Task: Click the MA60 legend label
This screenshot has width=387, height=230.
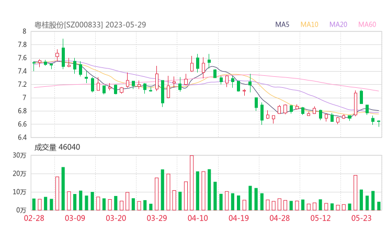Action: [367, 25]
